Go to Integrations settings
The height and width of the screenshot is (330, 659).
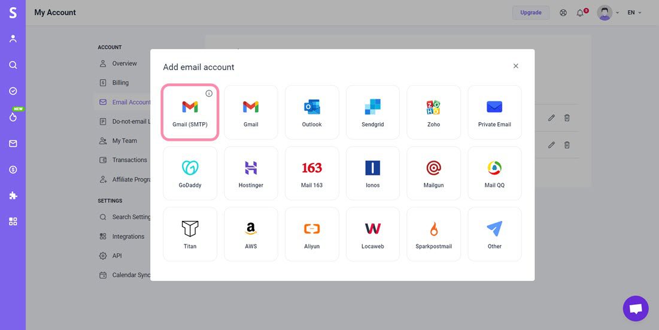pos(128,237)
